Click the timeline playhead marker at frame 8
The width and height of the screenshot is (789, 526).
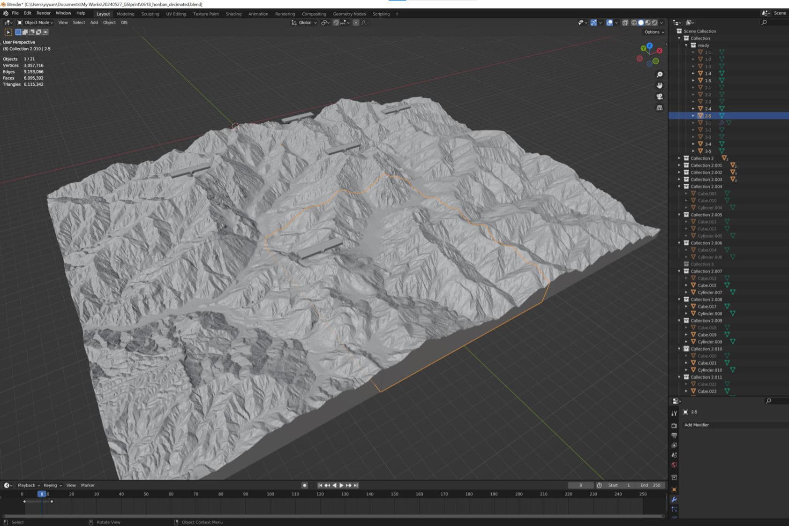point(42,494)
